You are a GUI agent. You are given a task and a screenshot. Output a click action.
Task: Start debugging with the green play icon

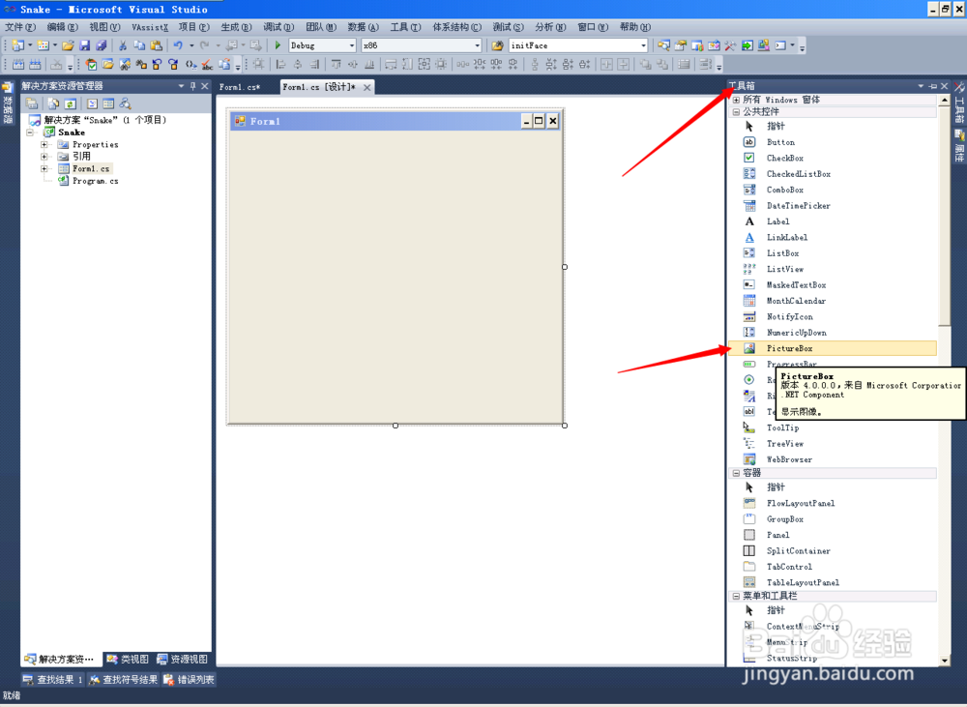(x=278, y=45)
